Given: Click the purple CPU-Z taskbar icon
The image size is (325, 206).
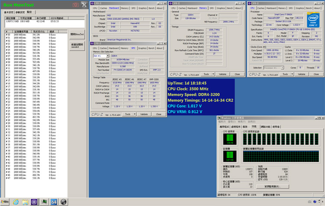Looking at the screenshot, I should click(34, 202).
